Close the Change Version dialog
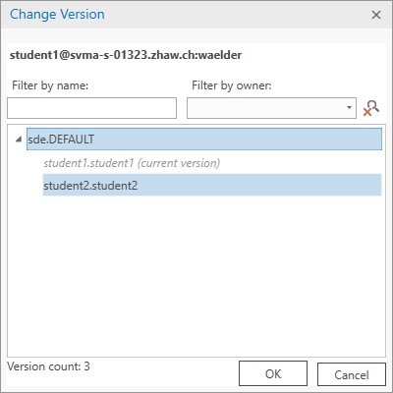The height and width of the screenshot is (393, 393). pyautogui.click(x=376, y=15)
